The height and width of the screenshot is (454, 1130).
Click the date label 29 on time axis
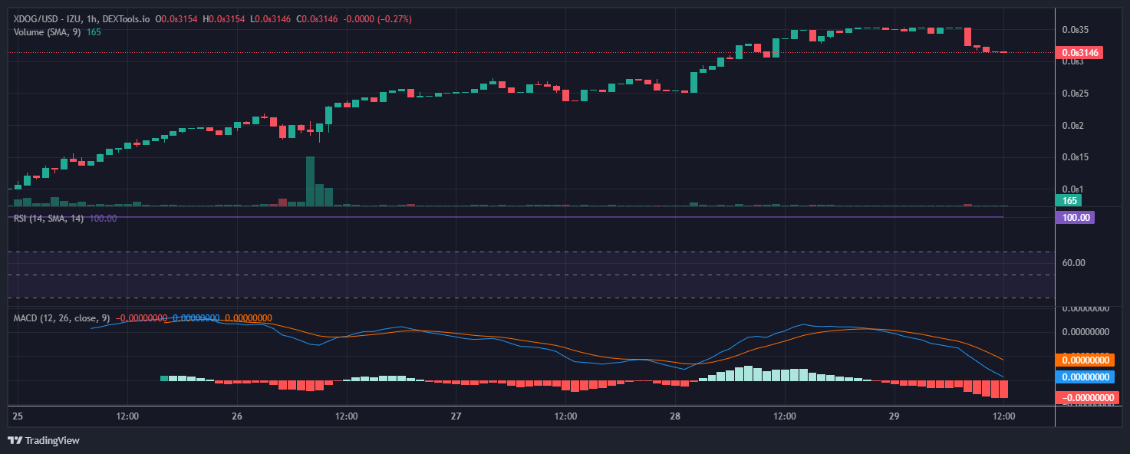point(894,416)
